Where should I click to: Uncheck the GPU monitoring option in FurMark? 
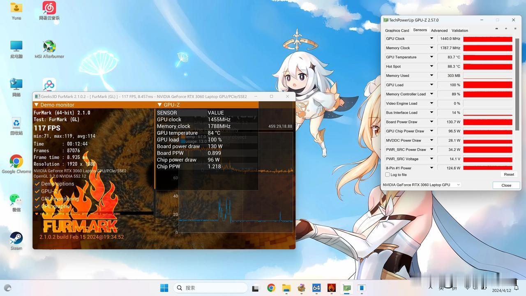(37, 199)
